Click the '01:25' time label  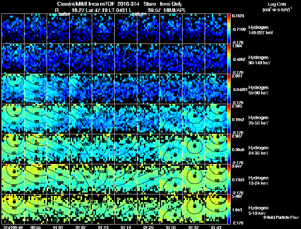tap(148, 227)
